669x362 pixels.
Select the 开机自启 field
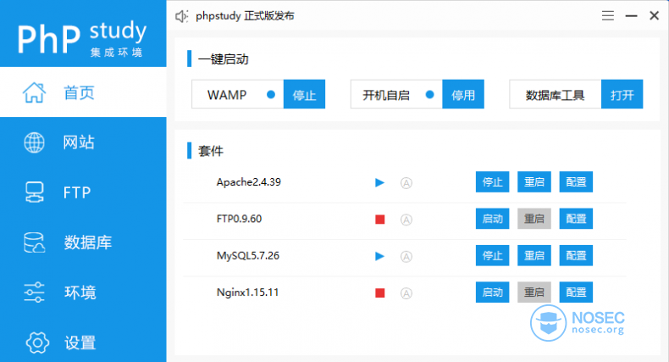pyautogui.click(x=396, y=94)
